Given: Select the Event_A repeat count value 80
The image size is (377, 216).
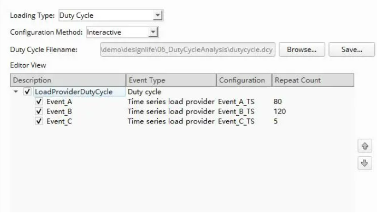Looking at the screenshot, I should pos(278,101).
